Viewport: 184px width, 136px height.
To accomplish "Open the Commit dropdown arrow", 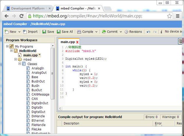I will 121,32.
